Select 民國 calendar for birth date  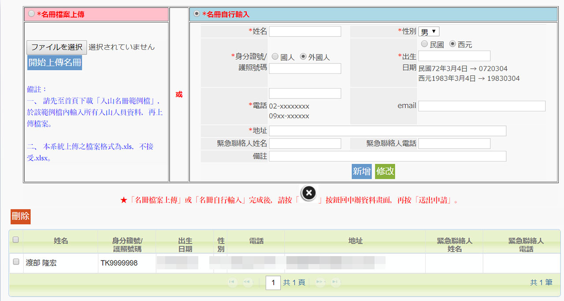click(x=424, y=44)
